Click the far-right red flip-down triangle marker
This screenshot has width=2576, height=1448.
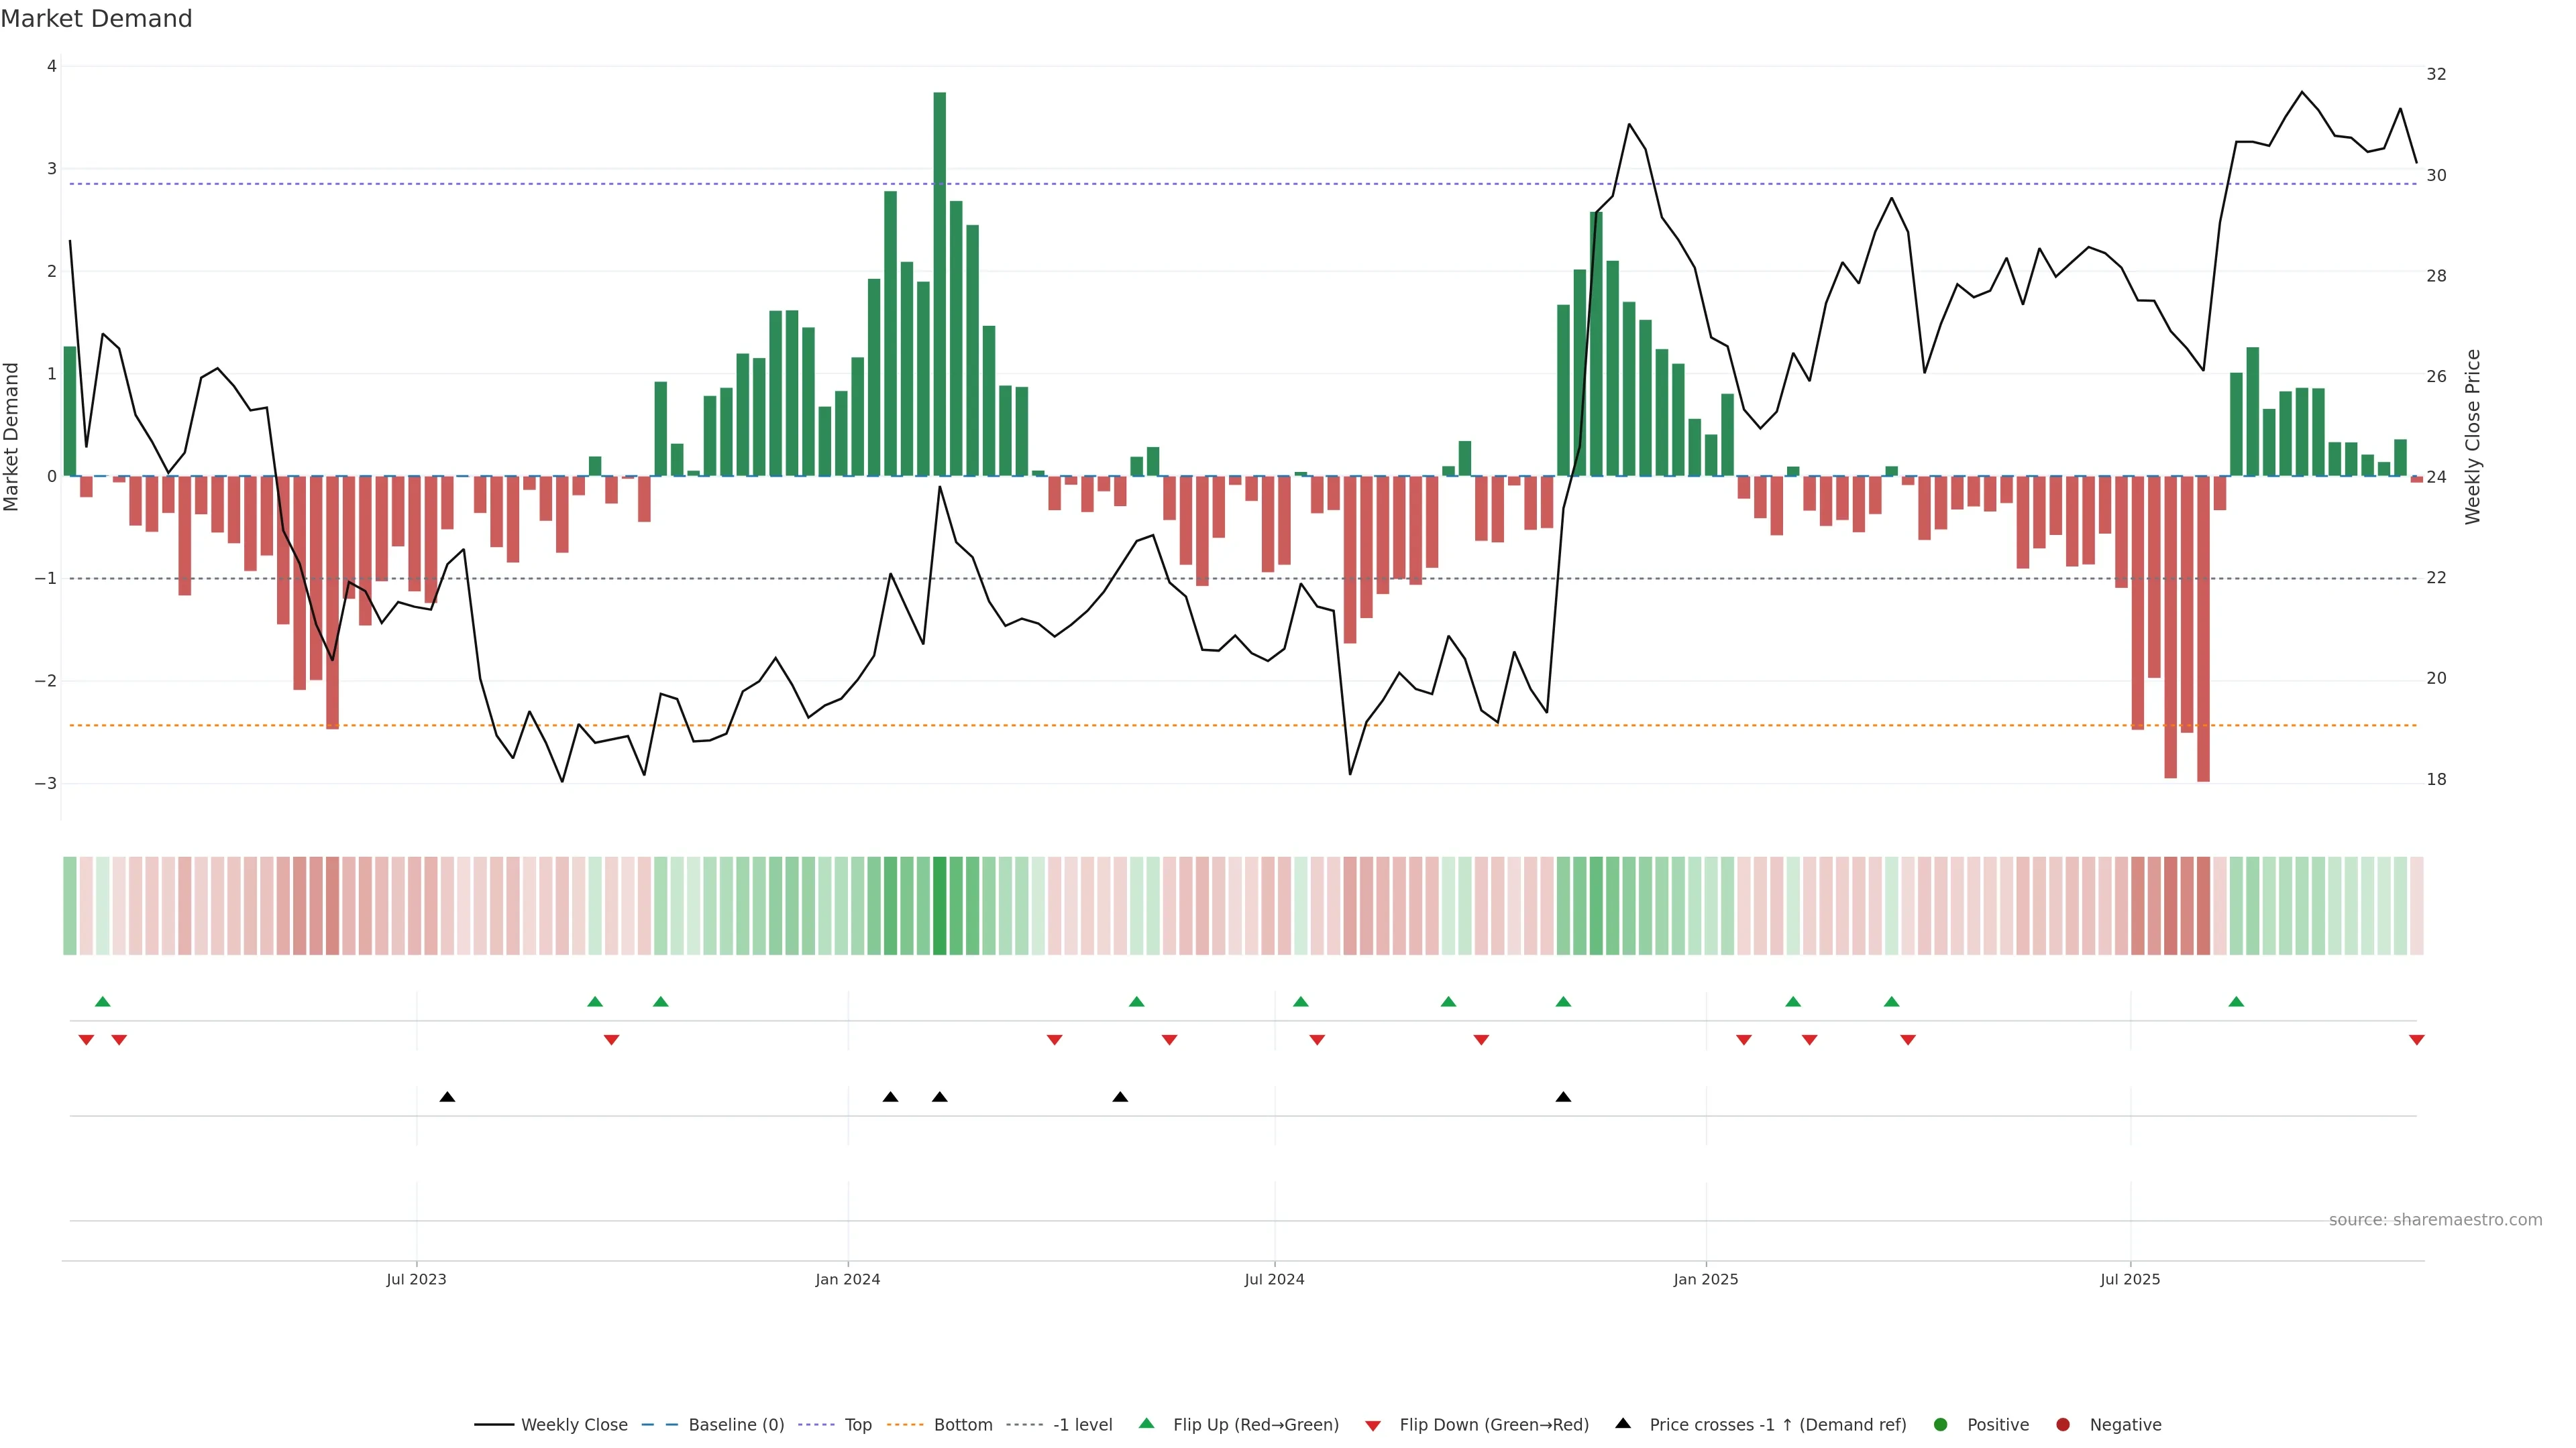tap(2416, 1040)
